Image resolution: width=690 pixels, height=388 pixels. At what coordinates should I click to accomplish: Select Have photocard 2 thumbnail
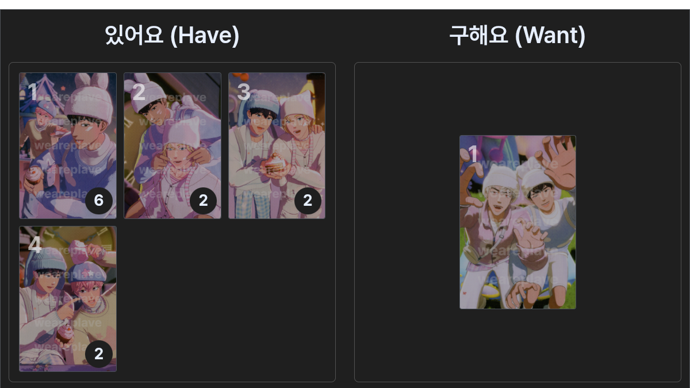[172, 145]
